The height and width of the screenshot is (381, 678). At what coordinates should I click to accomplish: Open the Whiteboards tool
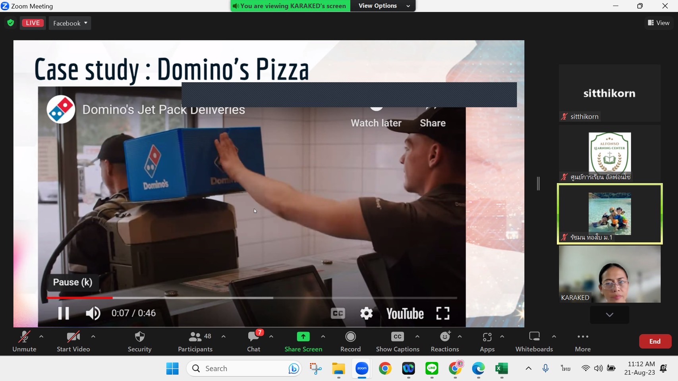pyautogui.click(x=534, y=341)
